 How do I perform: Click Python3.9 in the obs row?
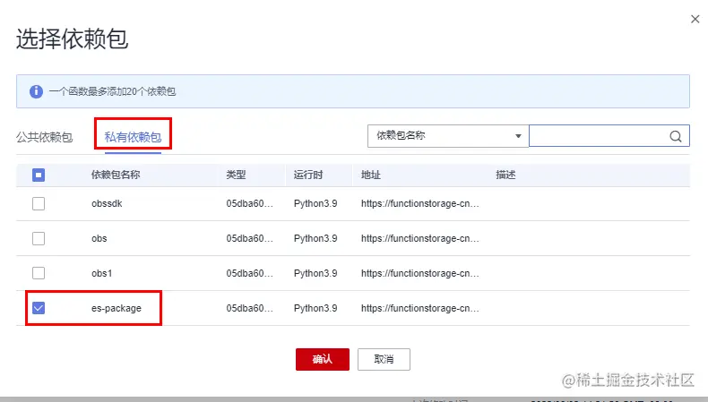(315, 238)
